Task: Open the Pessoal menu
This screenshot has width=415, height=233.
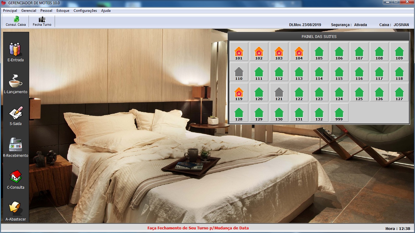Action: pyautogui.click(x=46, y=11)
